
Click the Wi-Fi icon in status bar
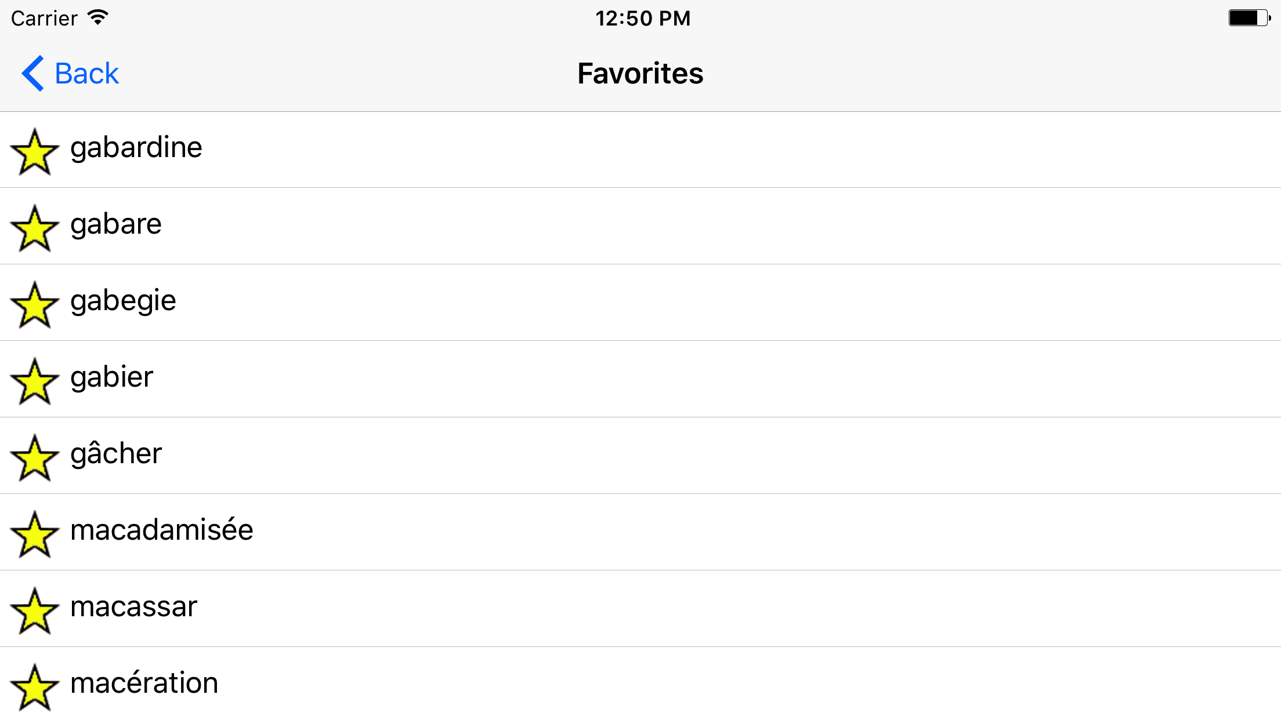pos(98,17)
